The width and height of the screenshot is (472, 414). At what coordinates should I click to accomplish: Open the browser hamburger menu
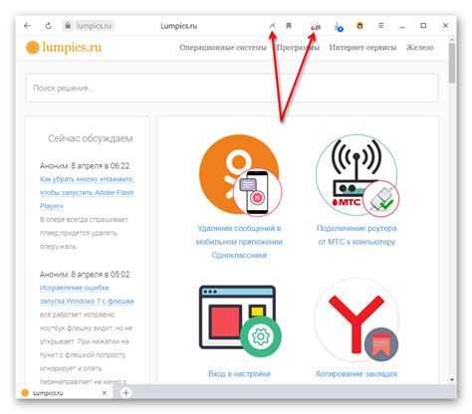(x=380, y=25)
